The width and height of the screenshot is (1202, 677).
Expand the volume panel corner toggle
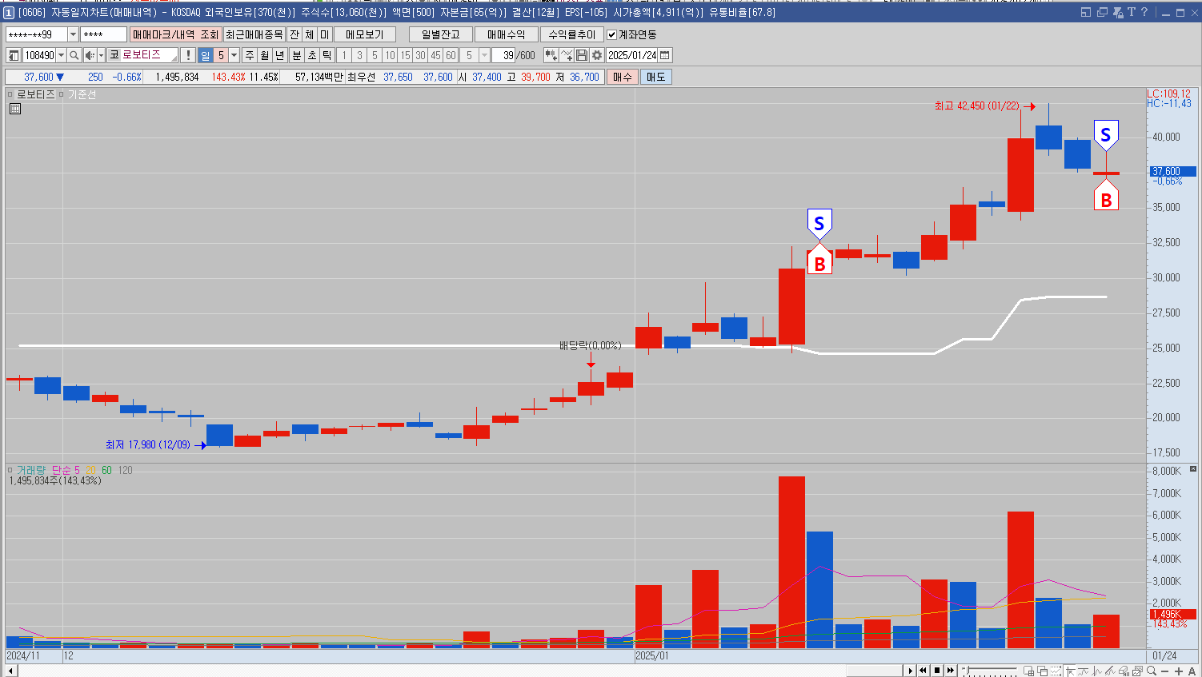pyautogui.click(x=1193, y=469)
